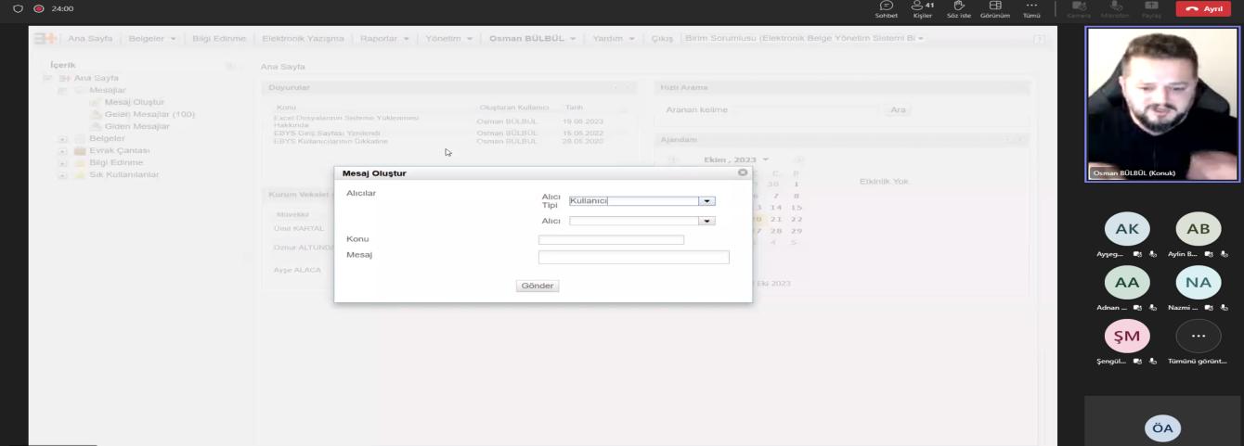Click Ümit KARTAL in Kurum Vekalet list
The height and width of the screenshot is (446, 1244).
[x=297, y=228]
